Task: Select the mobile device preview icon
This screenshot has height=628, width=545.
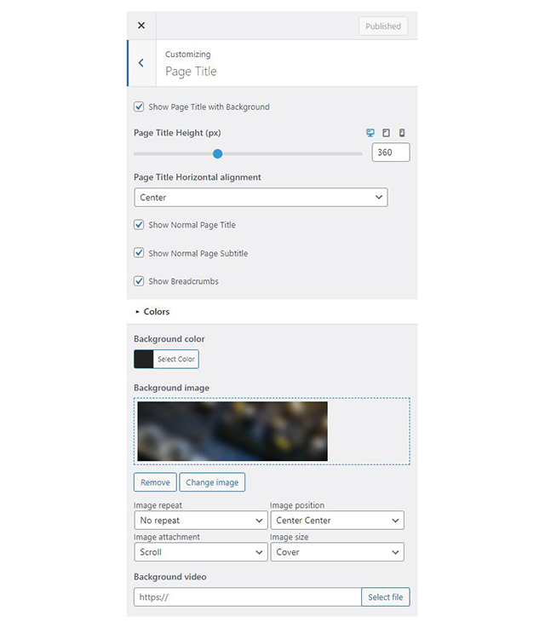Action: 402,133
